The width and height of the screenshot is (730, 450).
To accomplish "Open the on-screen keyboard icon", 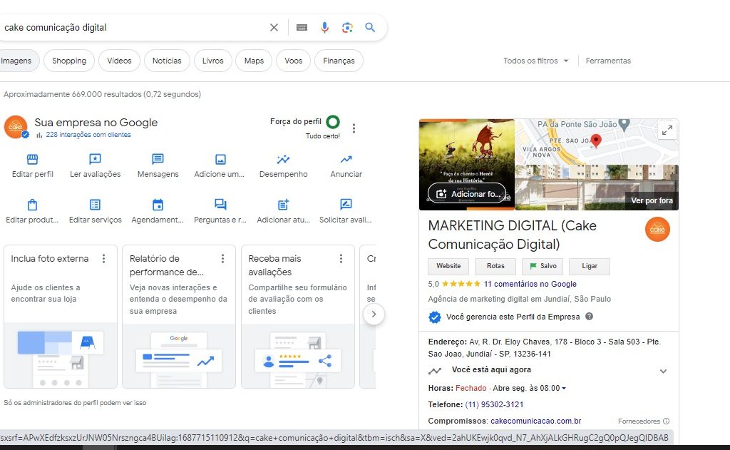I will tap(302, 27).
